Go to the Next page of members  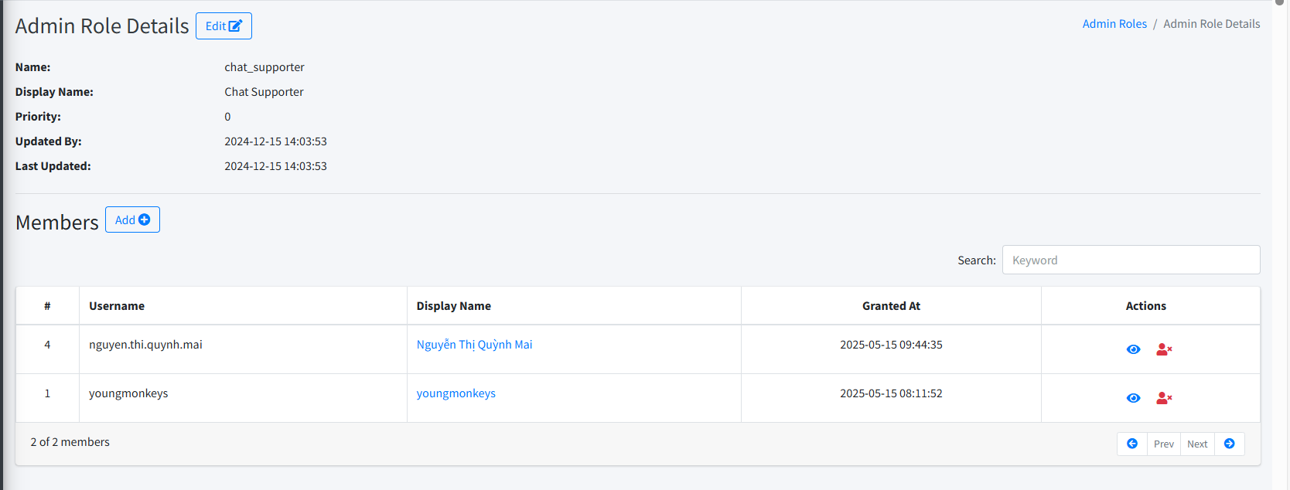point(1197,444)
